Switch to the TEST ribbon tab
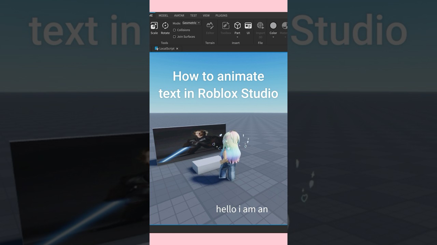 (x=193, y=15)
